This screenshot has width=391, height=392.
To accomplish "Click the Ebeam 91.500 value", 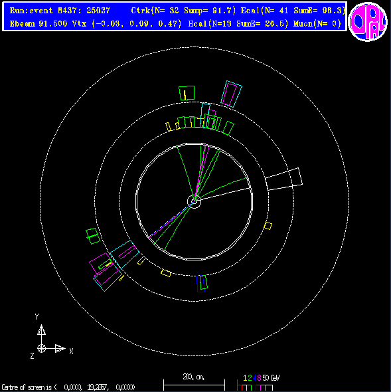I will (39, 24).
